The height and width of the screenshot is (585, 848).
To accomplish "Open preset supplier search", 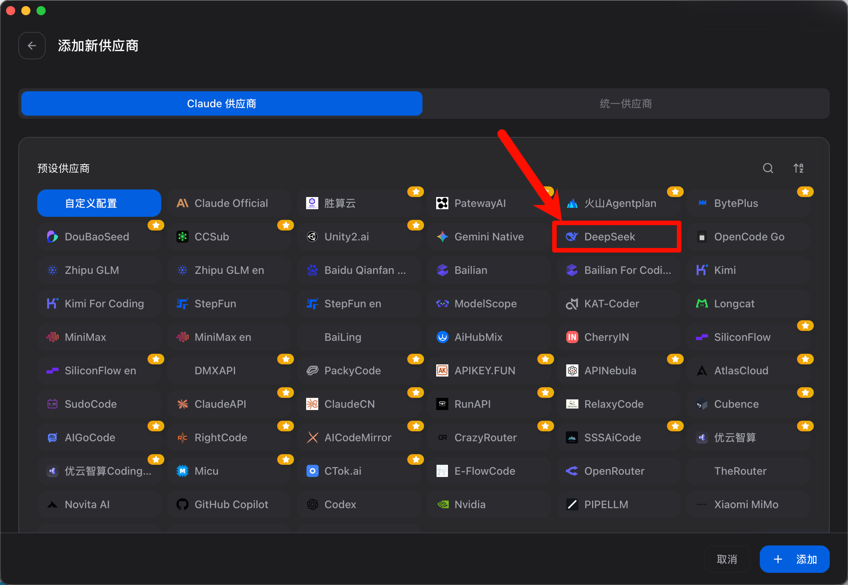I will tap(768, 168).
